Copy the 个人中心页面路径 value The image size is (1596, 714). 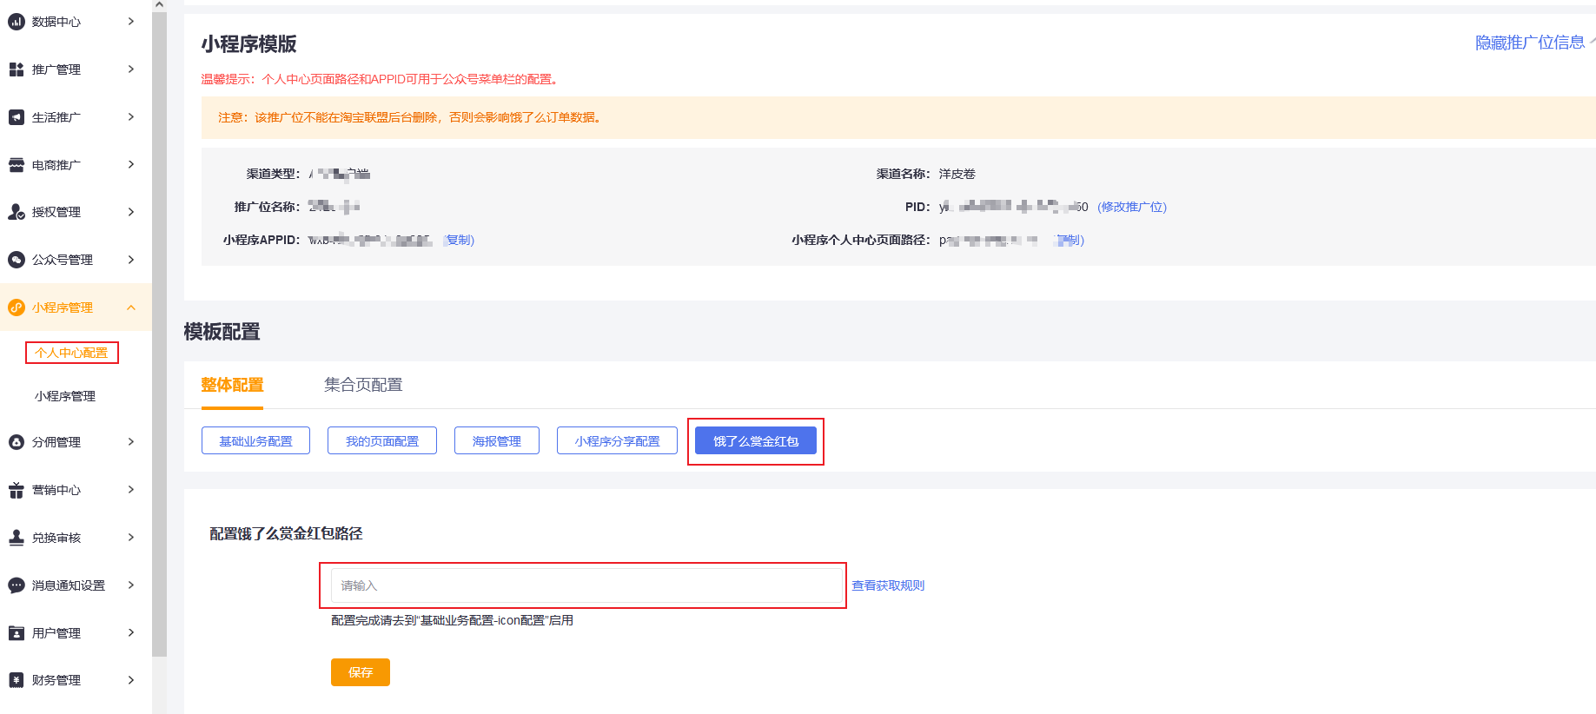click(1070, 240)
